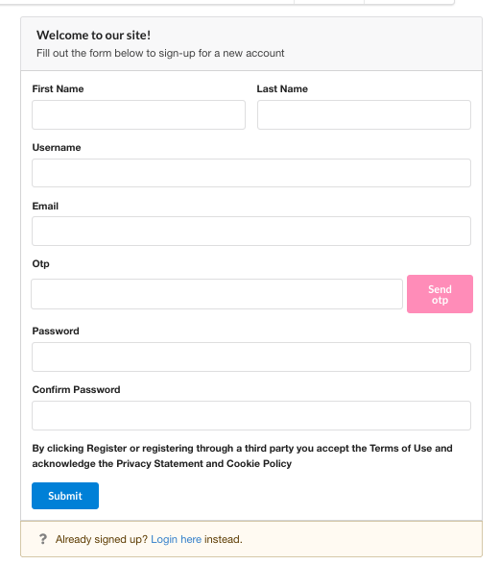
Task: Select the Confirm Password input
Action: point(251,415)
